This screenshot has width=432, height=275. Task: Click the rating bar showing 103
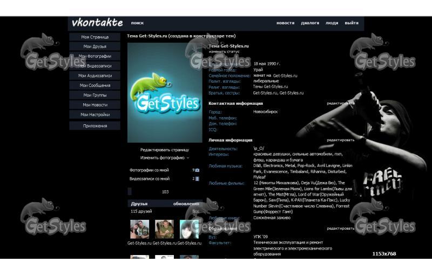tap(165, 192)
